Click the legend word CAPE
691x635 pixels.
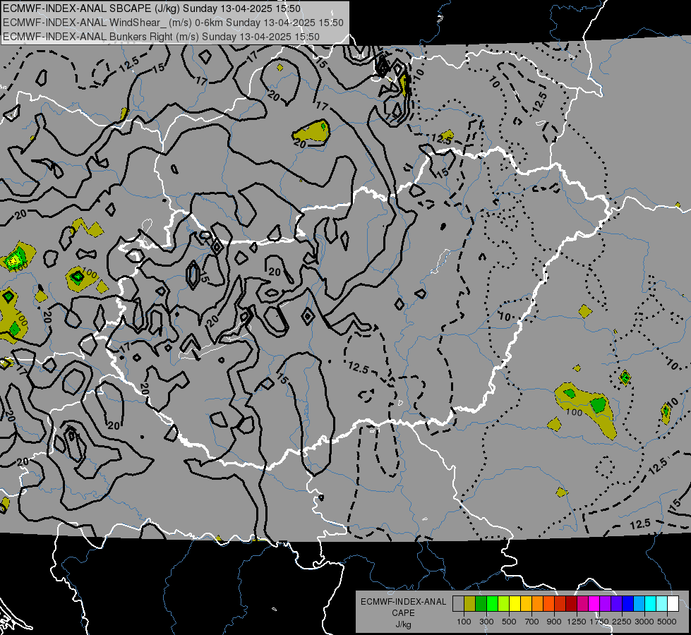(403, 613)
